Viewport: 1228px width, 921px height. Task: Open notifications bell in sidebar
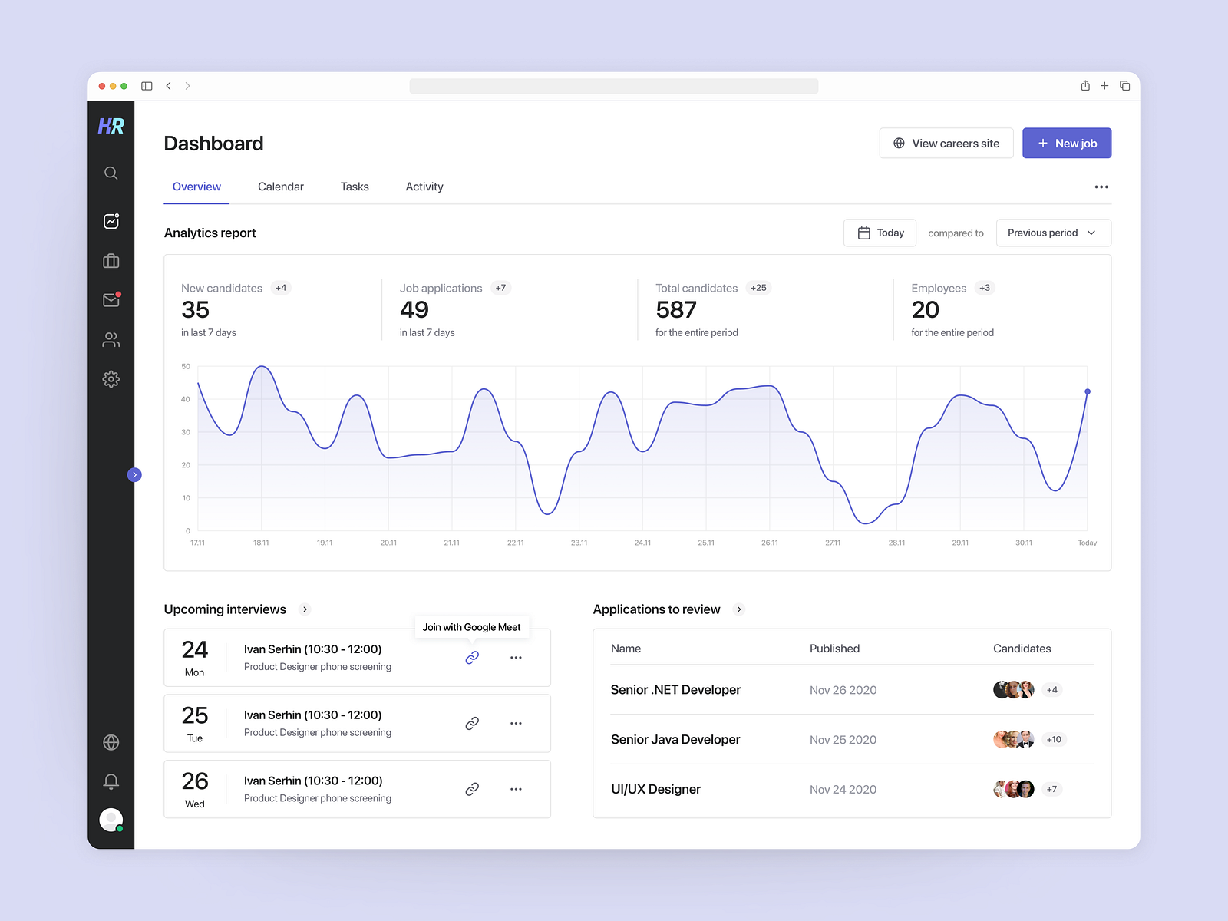click(111, 781)
